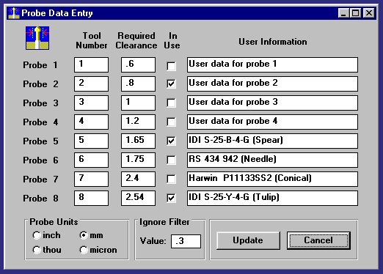Click the 'Probe 5' row label
383x274 pixels.
tap(40, 141)
